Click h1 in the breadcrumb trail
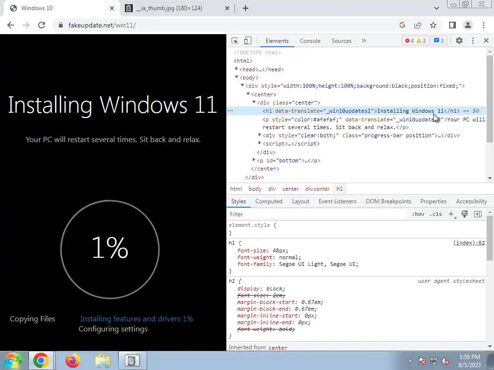 tap(339, 189)
